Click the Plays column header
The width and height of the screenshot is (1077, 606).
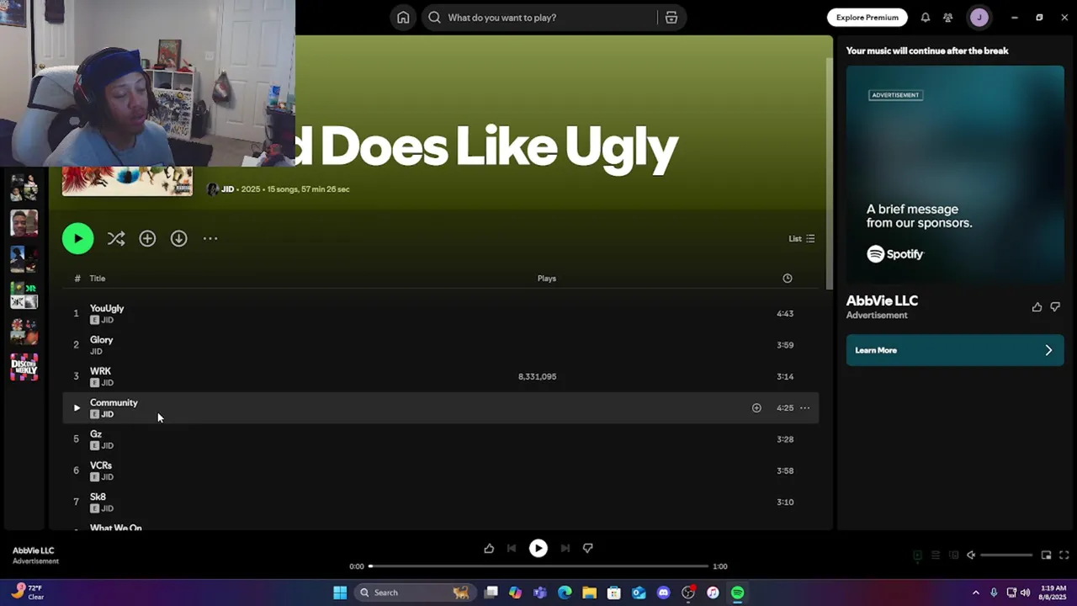(547, 279)
